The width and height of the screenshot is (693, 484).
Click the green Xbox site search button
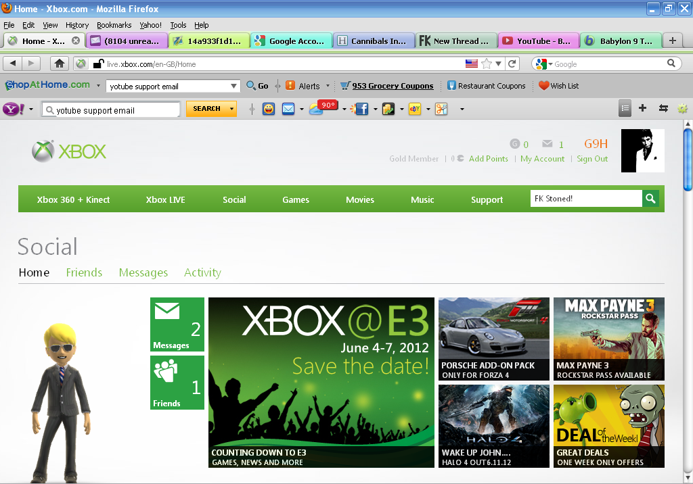click(x=650, y=199)
